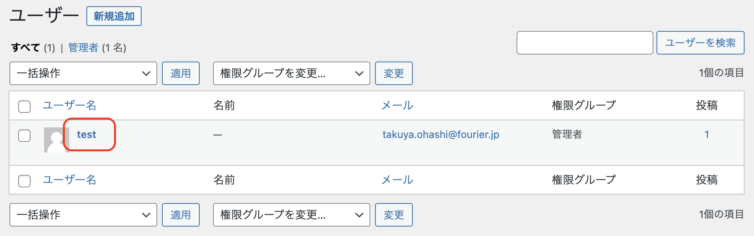The image size is (754, 236).
Task: Select the すべて filter tab
Action: (26, 48)
